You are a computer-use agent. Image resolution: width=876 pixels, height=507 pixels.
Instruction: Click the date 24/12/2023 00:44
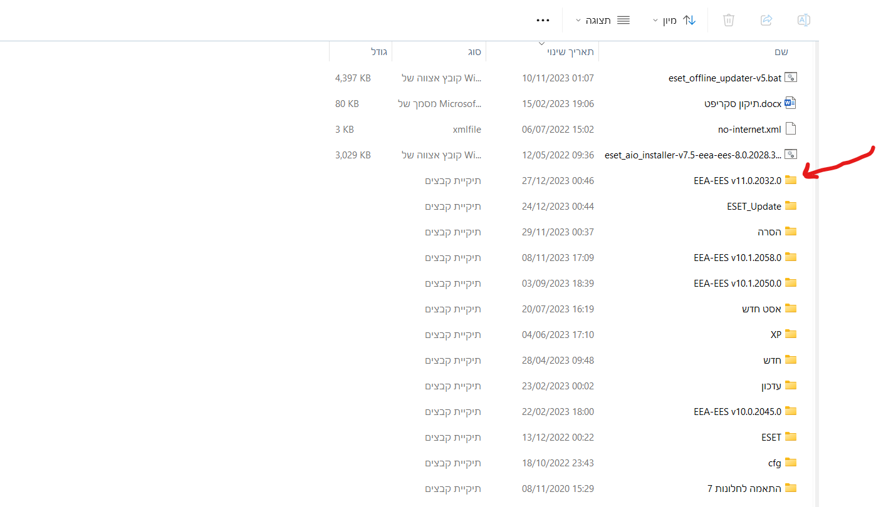[x=558, y=207]
